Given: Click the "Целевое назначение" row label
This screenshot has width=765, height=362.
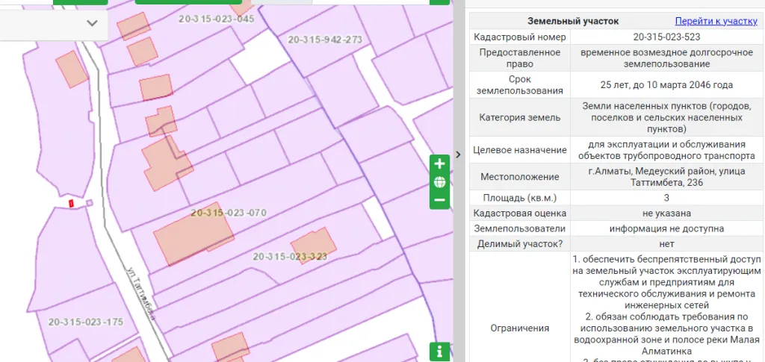Looking at the screenshot, I should [x=519, y=150].
